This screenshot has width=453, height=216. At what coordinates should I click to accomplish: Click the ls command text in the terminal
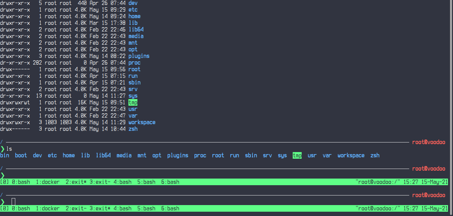point(10,148)
